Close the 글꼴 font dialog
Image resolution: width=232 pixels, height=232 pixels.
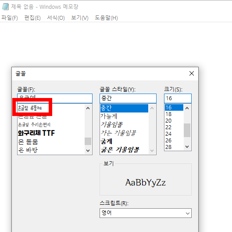(192, 73)
